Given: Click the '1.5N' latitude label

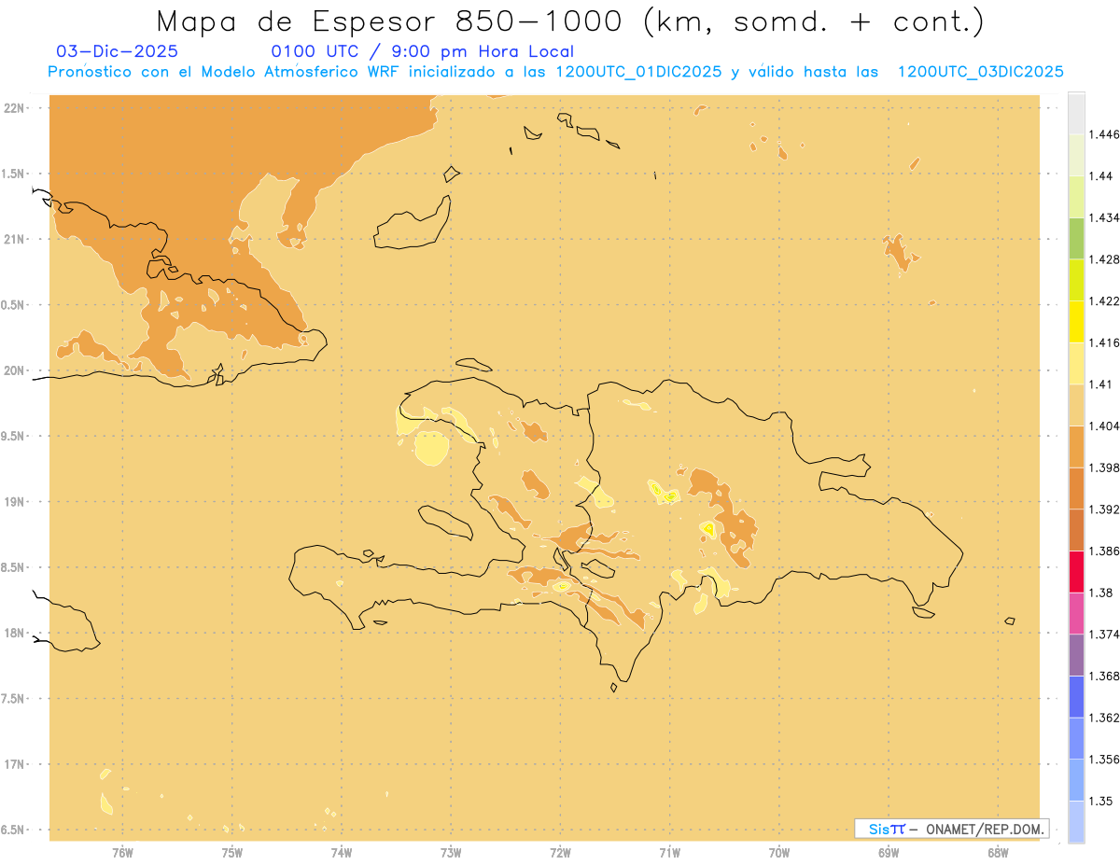Looking at the screenshot, I should coord(13,174).
